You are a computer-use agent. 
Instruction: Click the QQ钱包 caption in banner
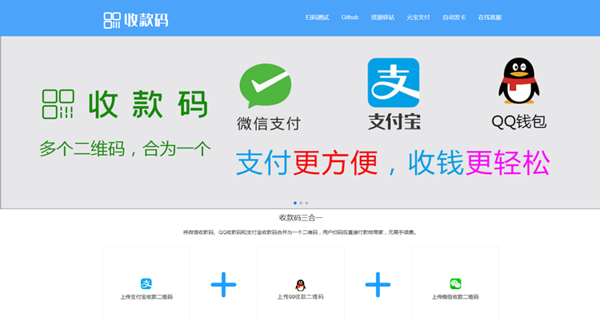[519, 122]
